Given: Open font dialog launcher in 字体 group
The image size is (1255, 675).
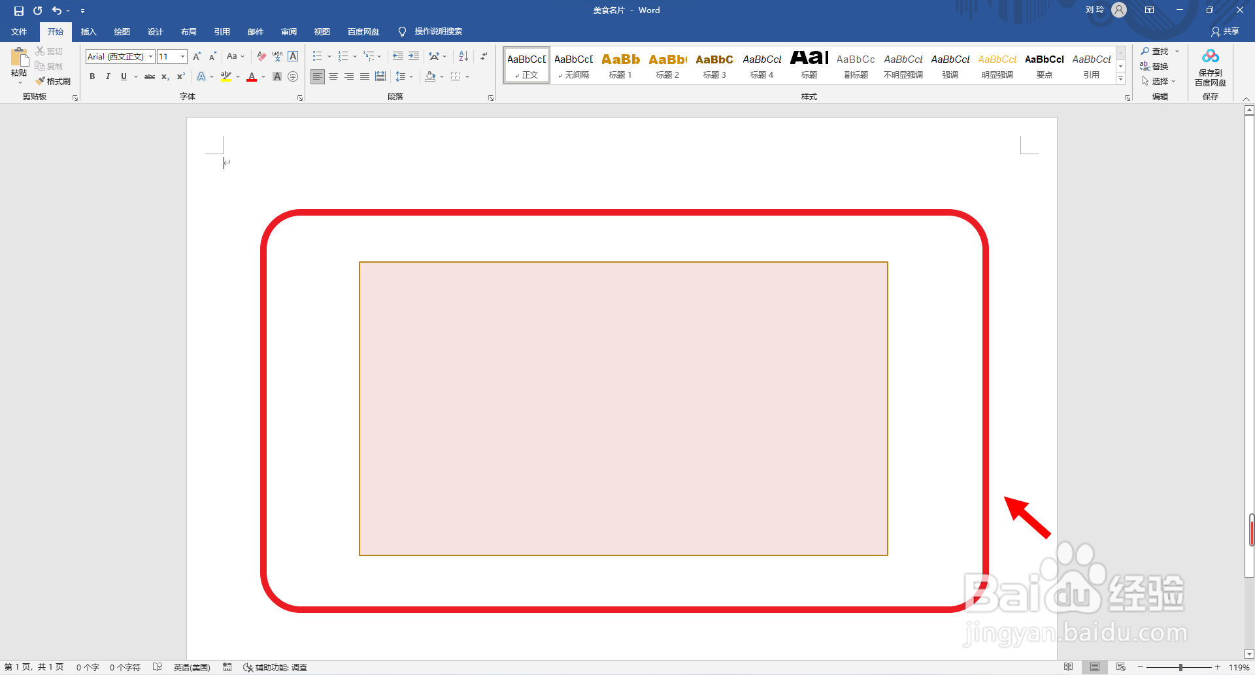Looking at the screenshot, I should [300, 98].
